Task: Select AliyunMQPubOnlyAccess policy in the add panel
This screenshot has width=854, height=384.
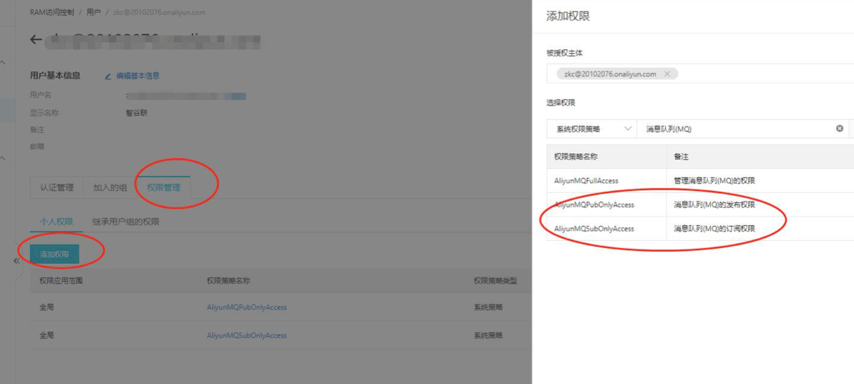Action: 594,205
